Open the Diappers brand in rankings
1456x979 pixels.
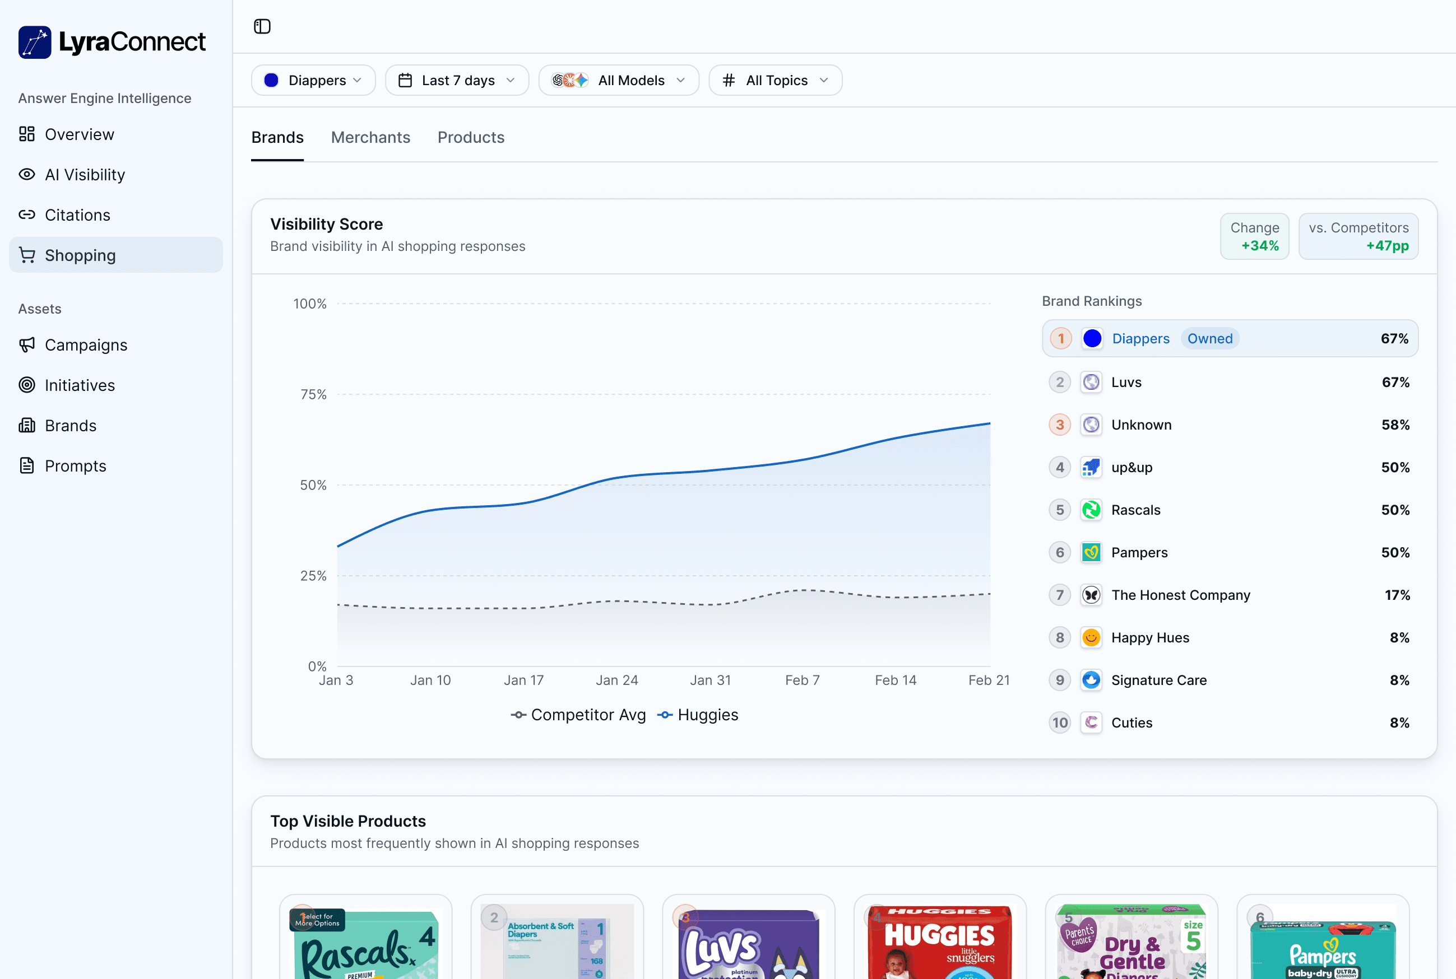pyautogui.click(x=1141, y=338)
